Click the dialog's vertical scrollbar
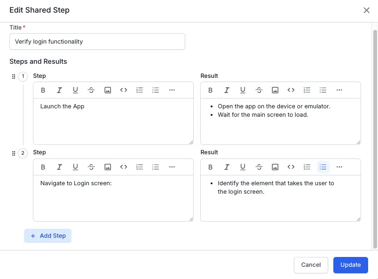 click(x=375, y=136)
